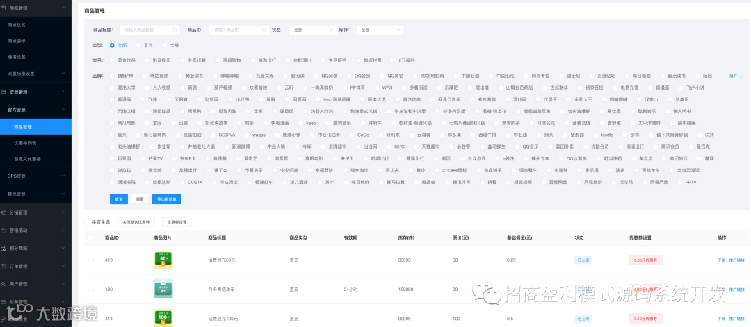This screenshot has width=751, height=327.
Task: Click 推广链接 for product 414
Action: 736,319
